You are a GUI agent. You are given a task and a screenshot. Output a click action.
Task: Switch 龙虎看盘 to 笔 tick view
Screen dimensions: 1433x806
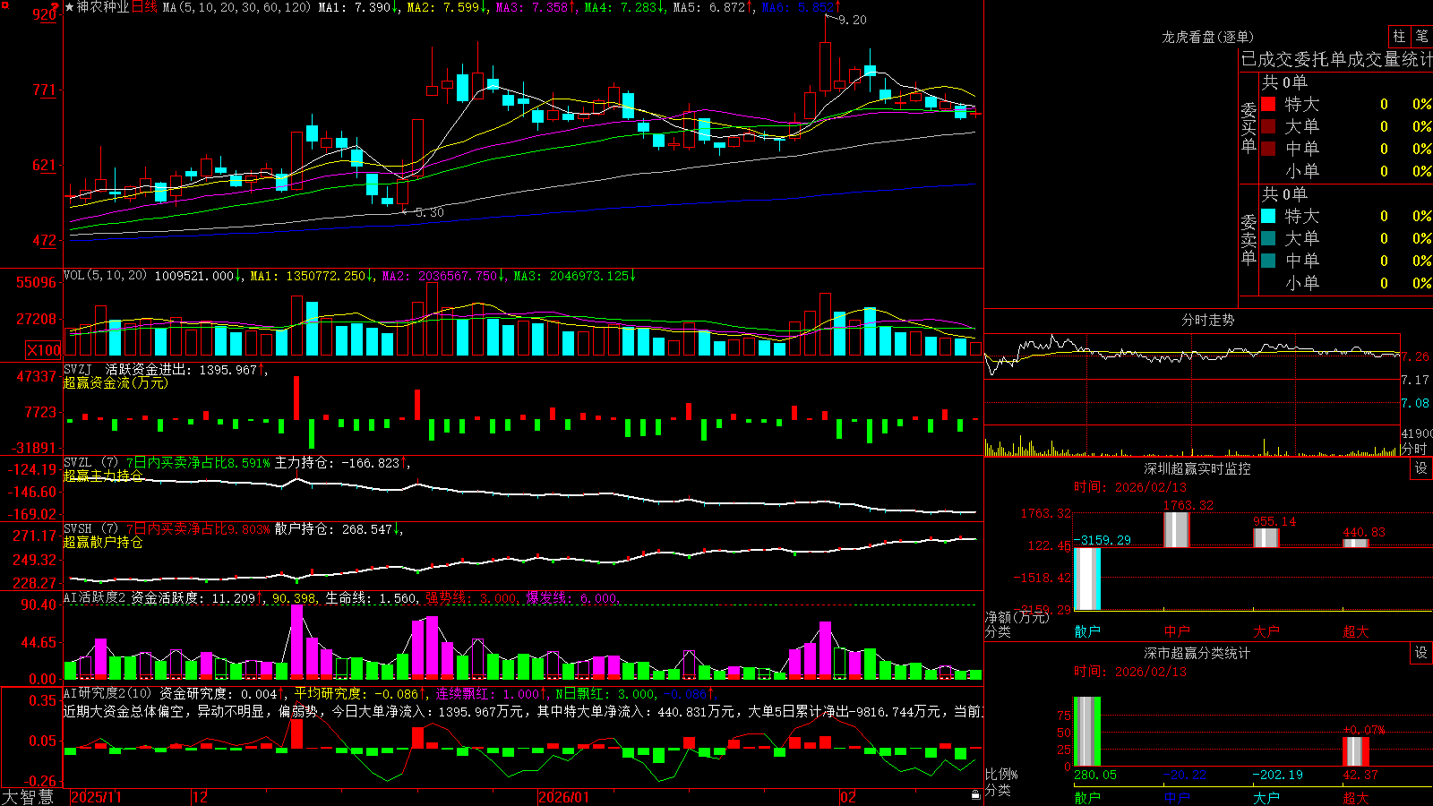[x=1421, y=37]
